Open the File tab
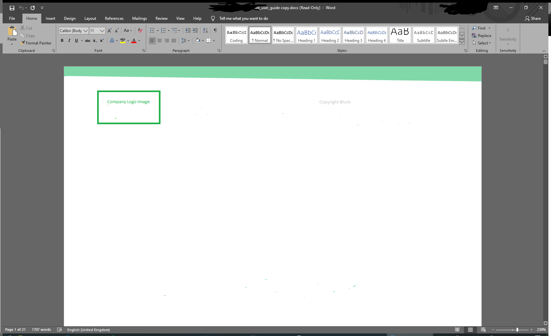Viewport: 551px width, 336px height. 12,18
